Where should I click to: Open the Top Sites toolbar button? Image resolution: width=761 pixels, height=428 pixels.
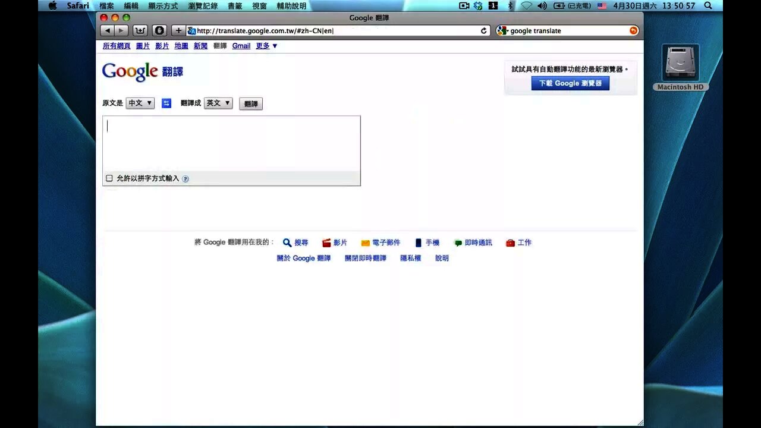tap(140, 30)
